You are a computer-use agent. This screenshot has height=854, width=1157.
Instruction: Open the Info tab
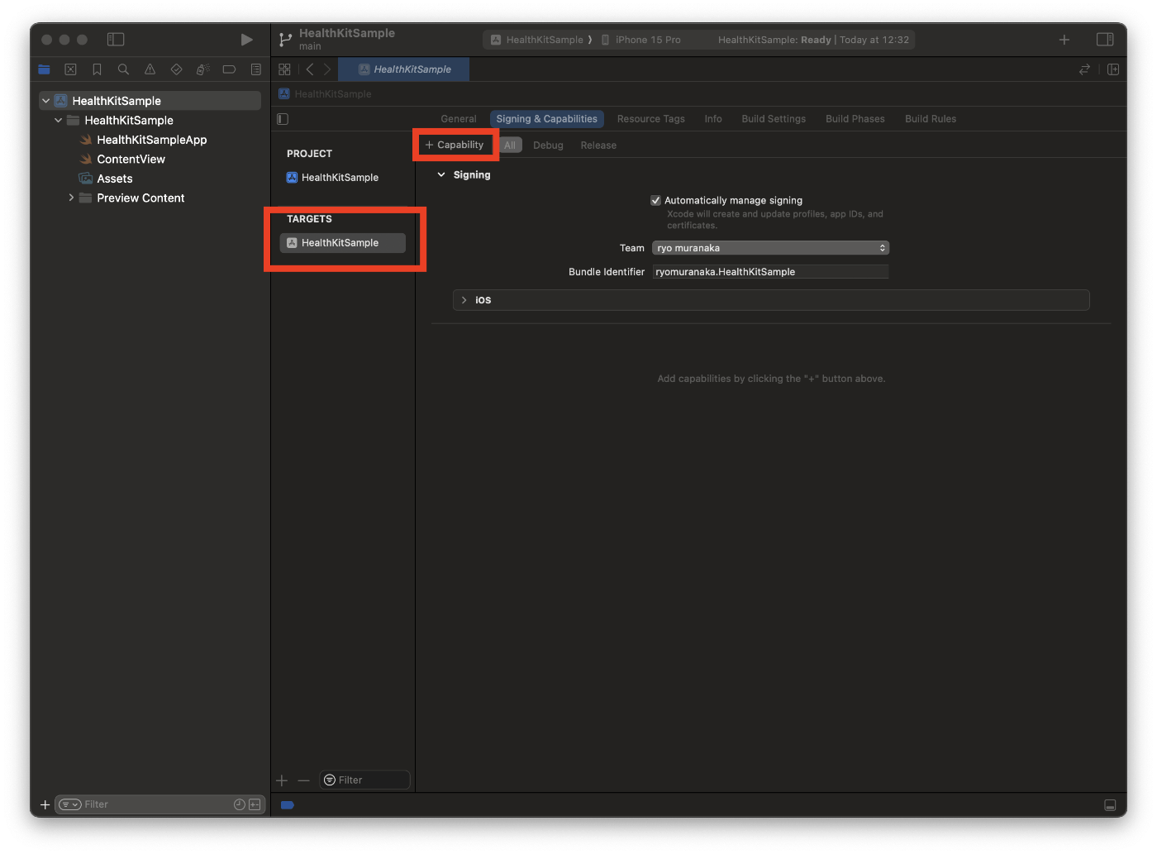tap(713, 119)
